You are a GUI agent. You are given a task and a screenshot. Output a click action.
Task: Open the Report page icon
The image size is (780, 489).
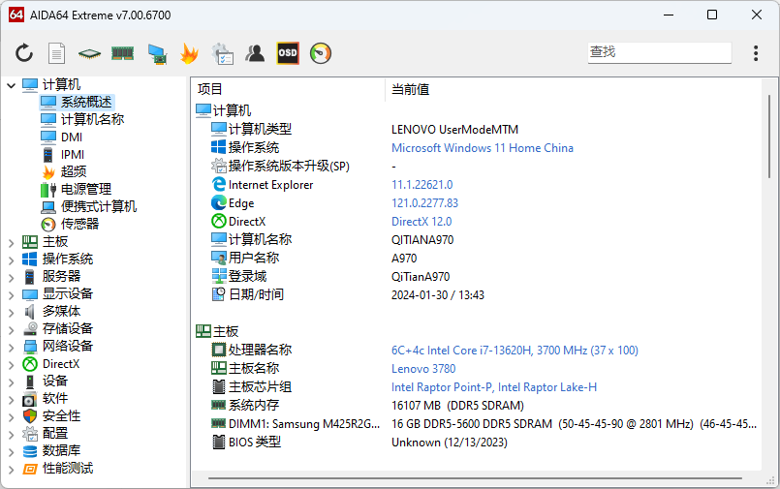57,53
